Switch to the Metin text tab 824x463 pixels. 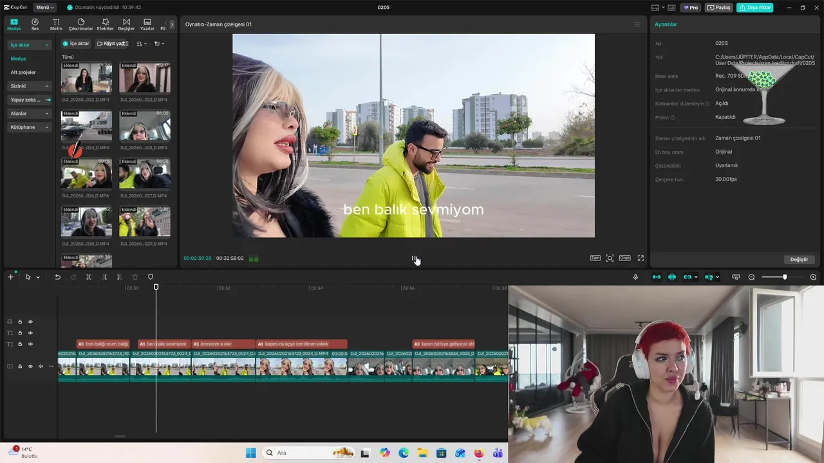[x=56, y=24]
